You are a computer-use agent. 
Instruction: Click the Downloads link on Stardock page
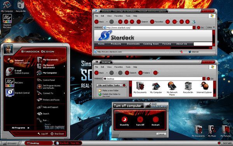point(133,44)
